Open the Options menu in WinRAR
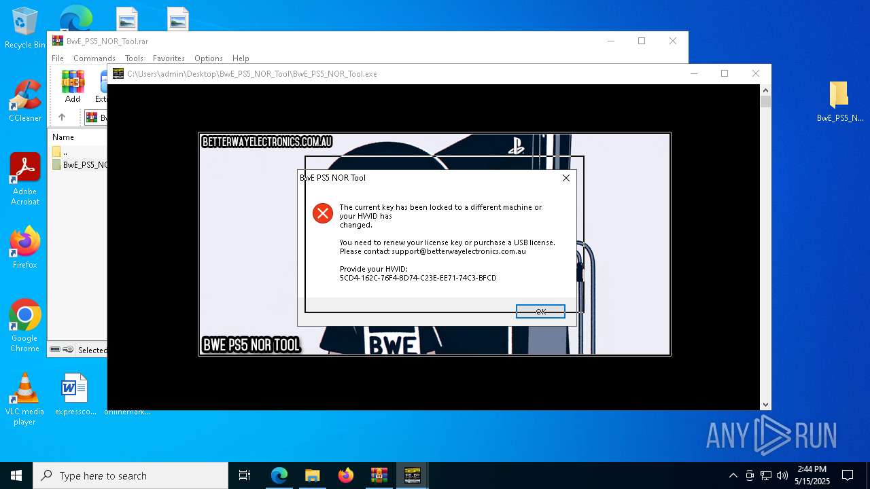Image resolution: width=870 pixels, height=489 pixels. (209, 58)
